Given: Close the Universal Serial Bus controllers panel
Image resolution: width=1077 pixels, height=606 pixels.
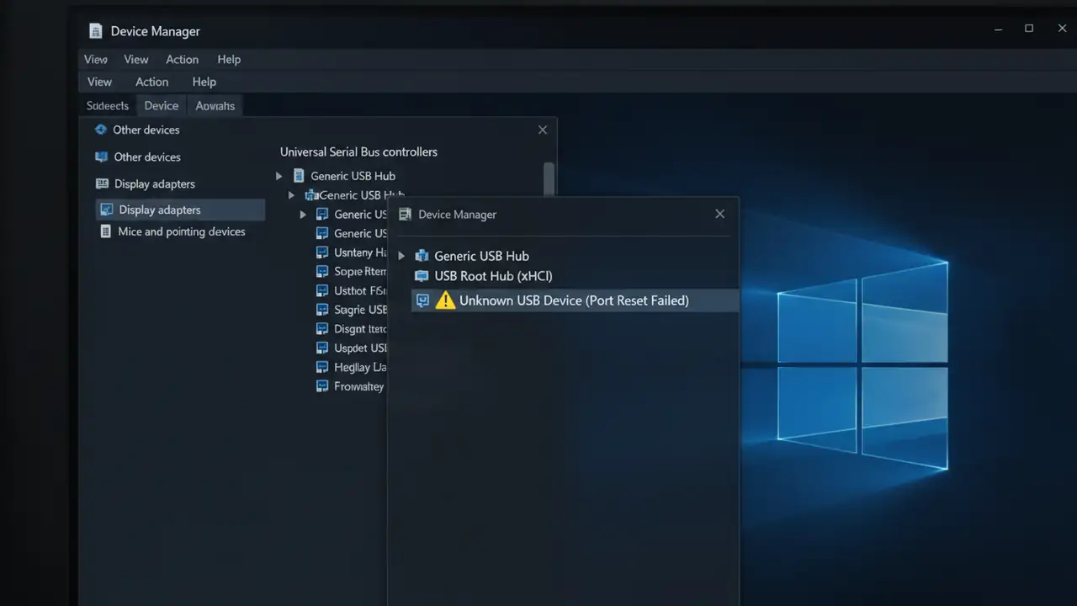Looking at the screenshot, I should point(542,130).
